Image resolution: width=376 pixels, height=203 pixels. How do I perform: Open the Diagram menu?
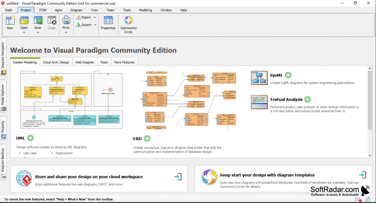76,10
